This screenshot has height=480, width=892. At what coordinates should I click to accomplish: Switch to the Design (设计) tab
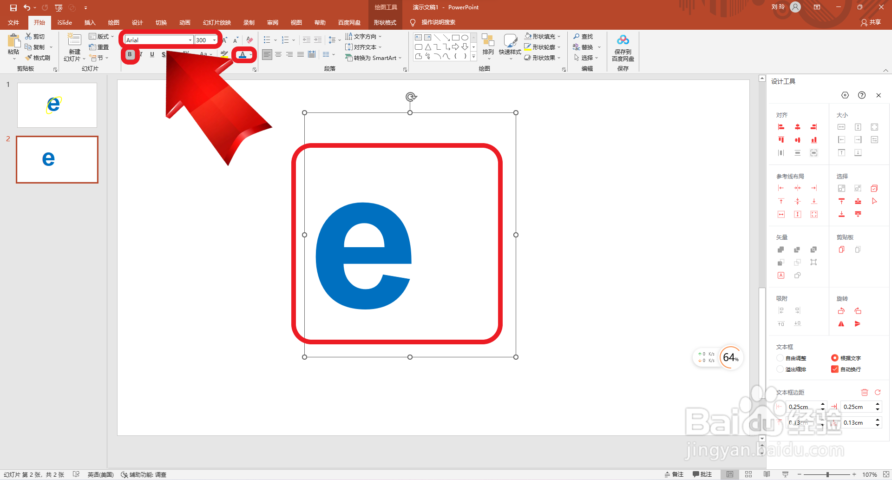click(x=137, y=22)
